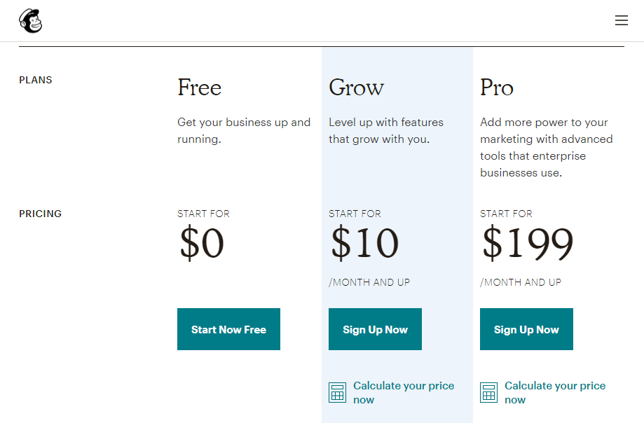Open the Mailchimp monkey logo homepage
Screen dimensions: 644x423
[30, 21]
